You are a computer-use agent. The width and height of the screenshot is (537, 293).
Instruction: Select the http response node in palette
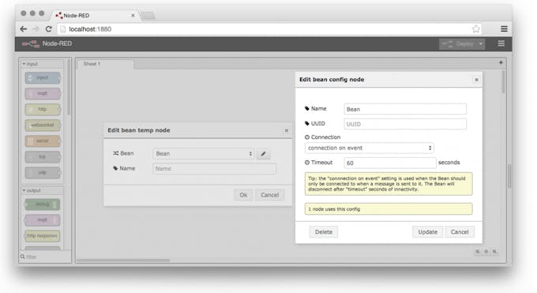pyautogui.click(x=43, y=236)
